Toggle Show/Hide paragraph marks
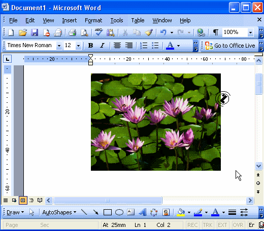This screenshot has width=264, height=231. coord(216,32)
